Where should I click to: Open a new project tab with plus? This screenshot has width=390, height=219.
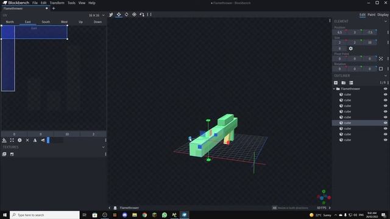(x=54, y=9)
